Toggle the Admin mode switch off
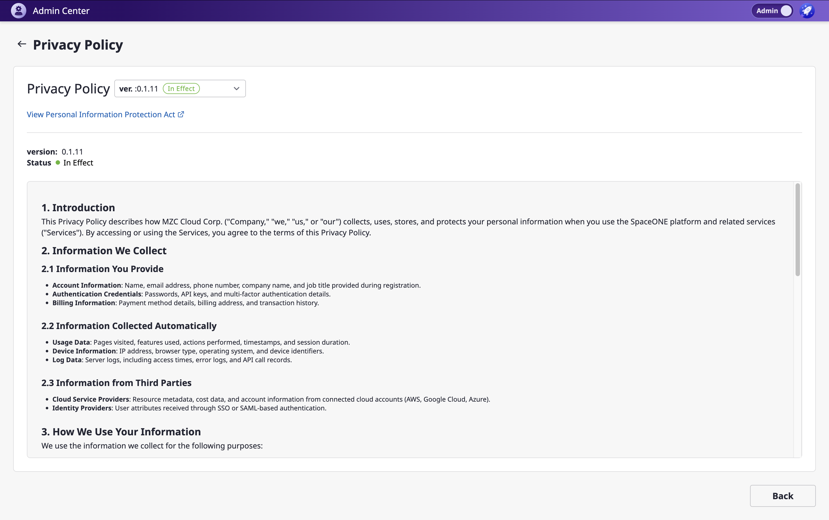 786,11
